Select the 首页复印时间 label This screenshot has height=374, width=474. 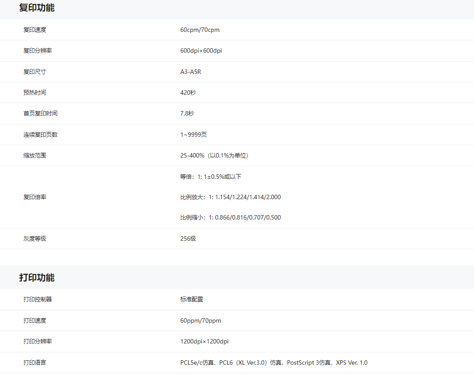40,113
